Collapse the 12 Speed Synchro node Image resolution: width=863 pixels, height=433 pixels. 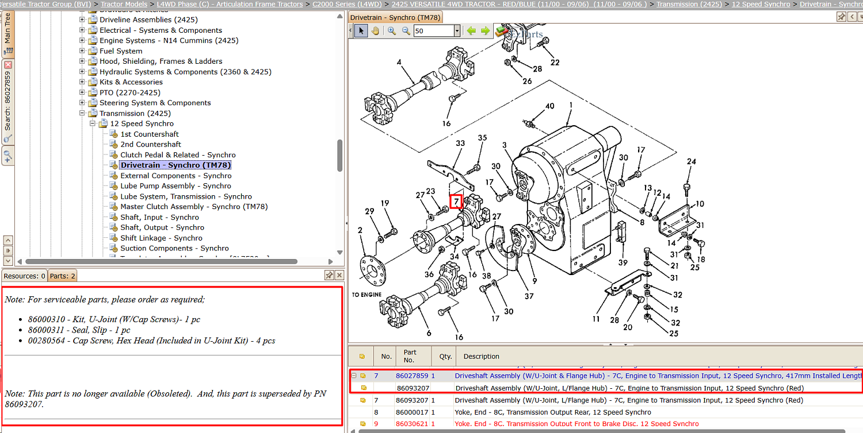coord(93,123)
